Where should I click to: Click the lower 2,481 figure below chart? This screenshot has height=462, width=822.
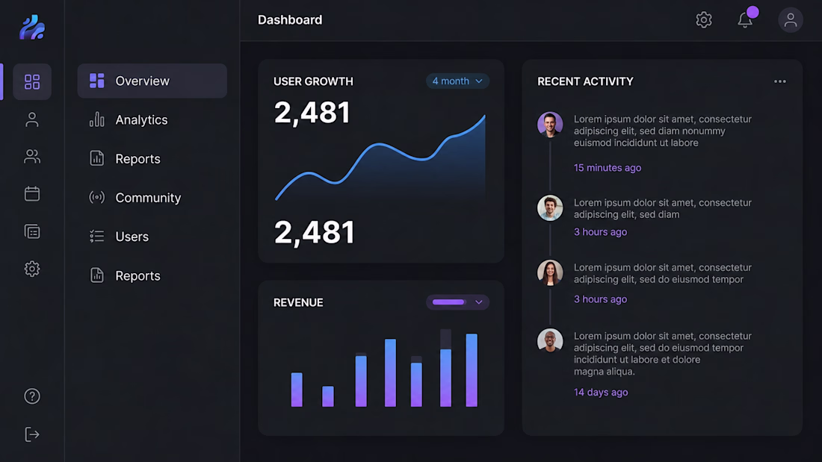click(x=314, y=232)
